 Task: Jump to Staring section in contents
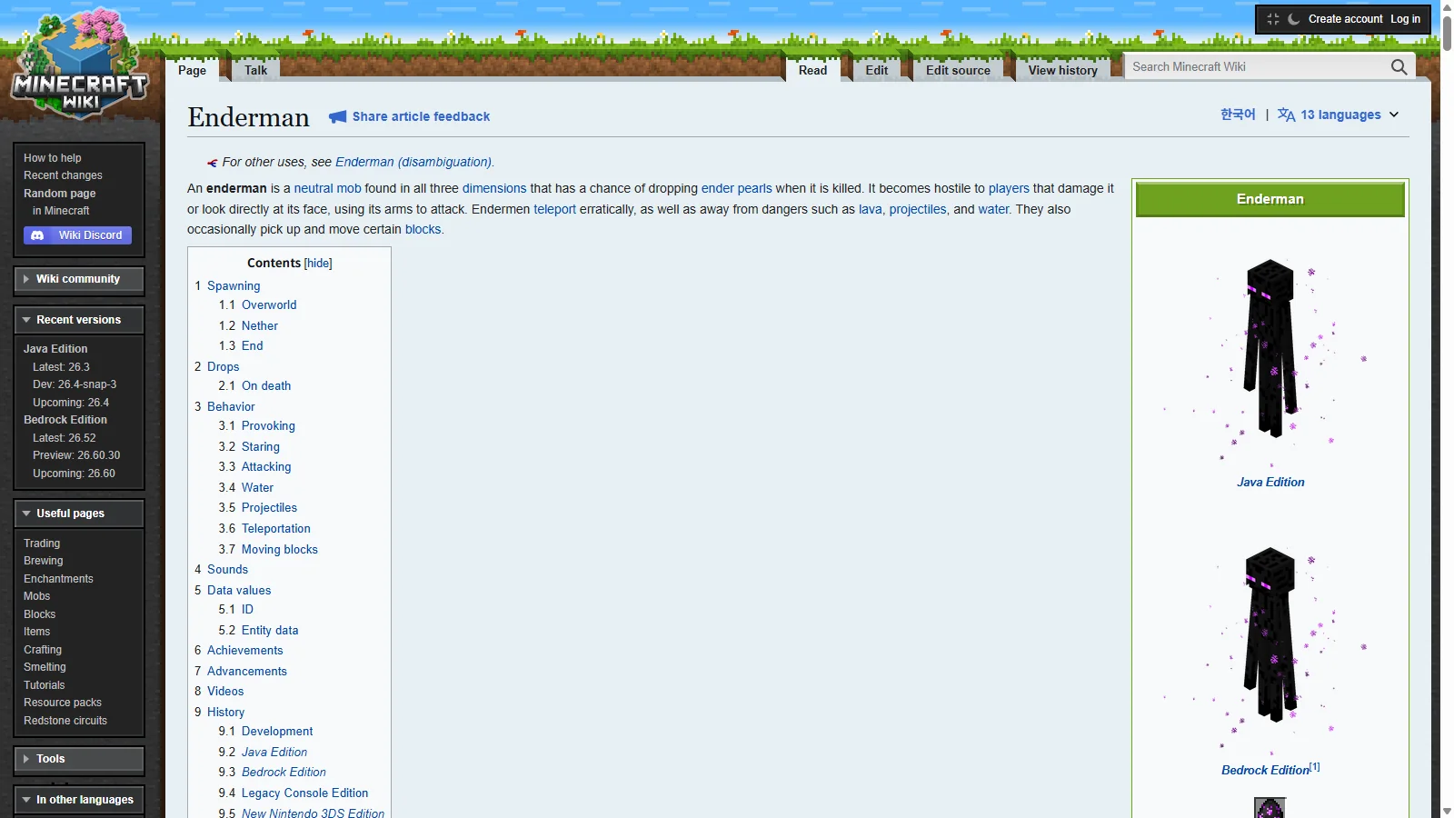pos(260,446)
